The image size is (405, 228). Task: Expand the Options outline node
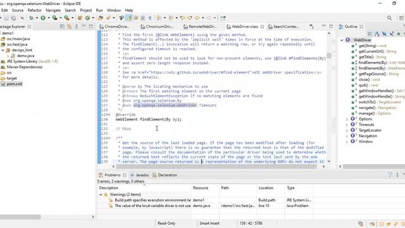347,119
